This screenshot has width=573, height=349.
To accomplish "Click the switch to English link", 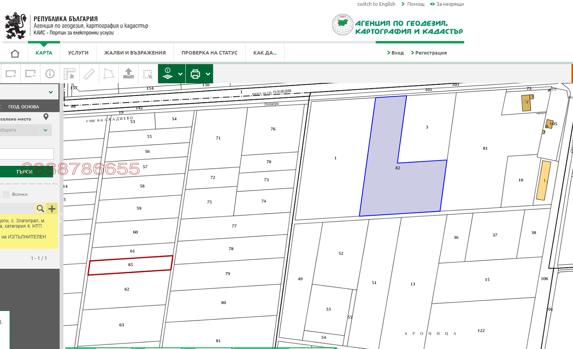I will coord(376,4).
